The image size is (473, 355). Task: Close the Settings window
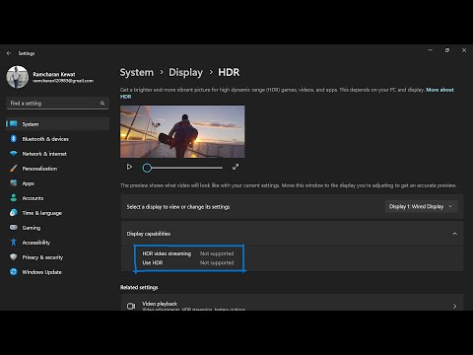[464, 50]
